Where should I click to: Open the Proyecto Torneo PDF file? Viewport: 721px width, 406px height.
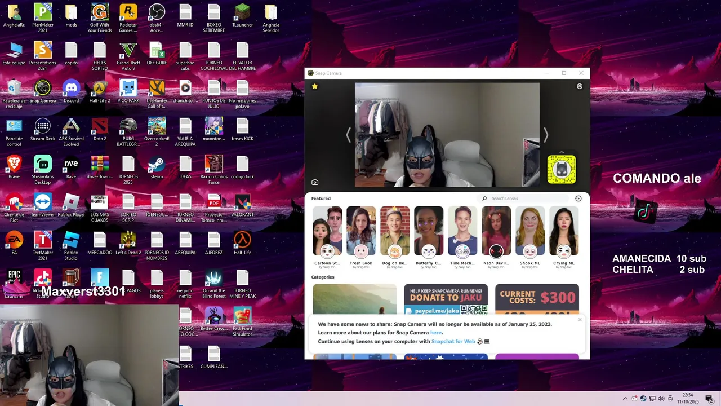pyautogui.click(x=214, y=209)
